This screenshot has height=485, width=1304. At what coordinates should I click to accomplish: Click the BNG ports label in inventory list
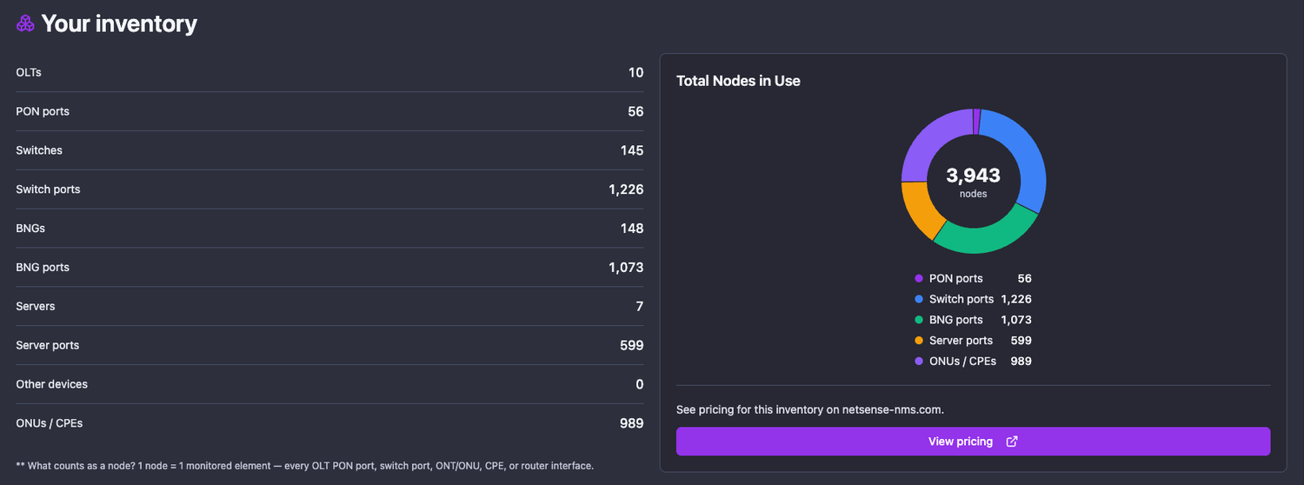coord(43,268)
